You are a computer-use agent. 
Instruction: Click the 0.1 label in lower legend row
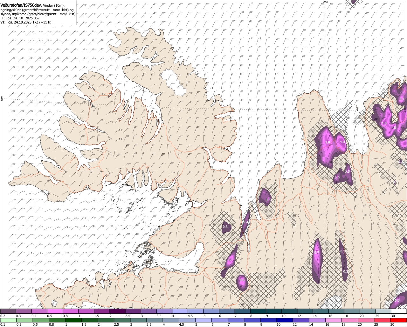point(3,324)
